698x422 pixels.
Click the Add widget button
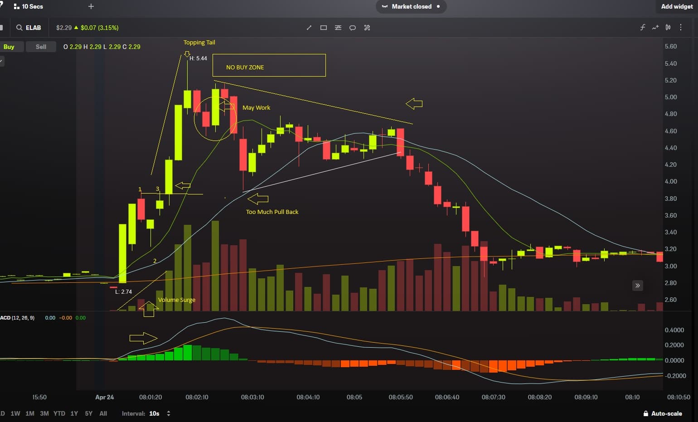pyautogui.click(x=677, y=6)
